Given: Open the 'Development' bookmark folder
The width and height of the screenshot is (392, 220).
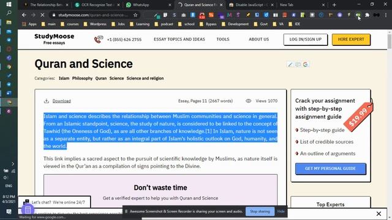Looking at the screenshot, I should coord(235,24).
